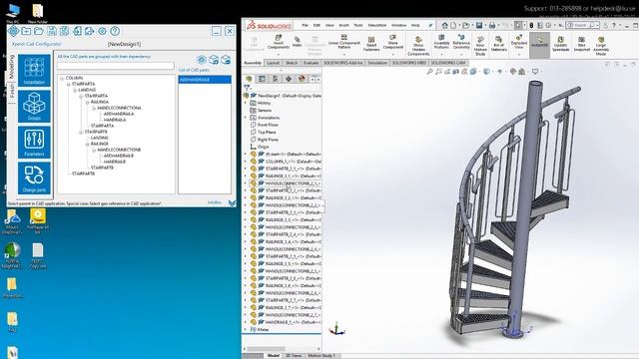This screenshot has height=359, width=639.
Task: Expand the Mates folder in feature tree
Action: (x=246, y=329)
